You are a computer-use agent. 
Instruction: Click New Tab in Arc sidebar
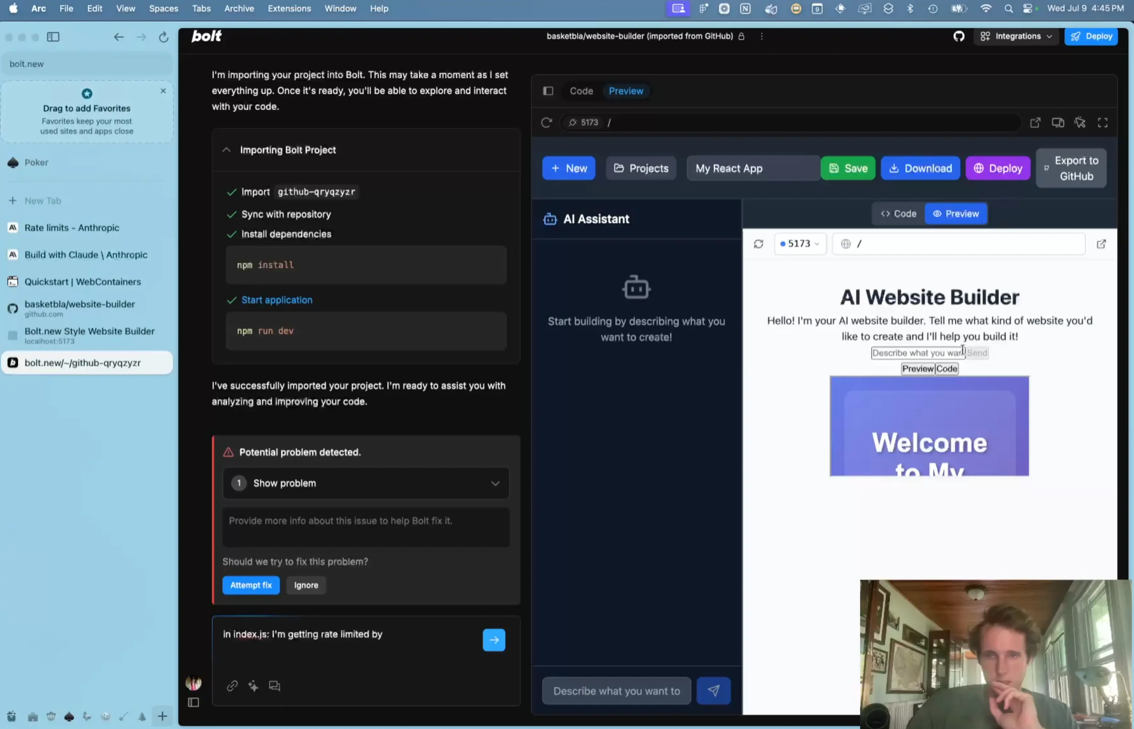tap(87, 201)
